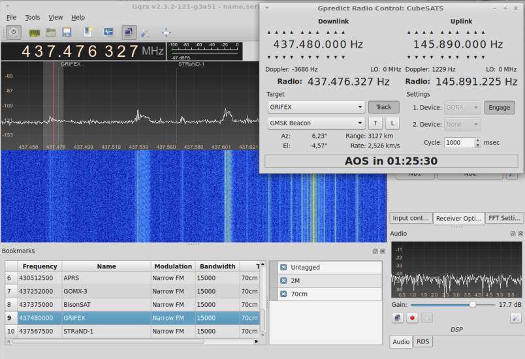This screenshot has width=525, height=359.
Task: Click the T tune button
Action: pos(375,123)
